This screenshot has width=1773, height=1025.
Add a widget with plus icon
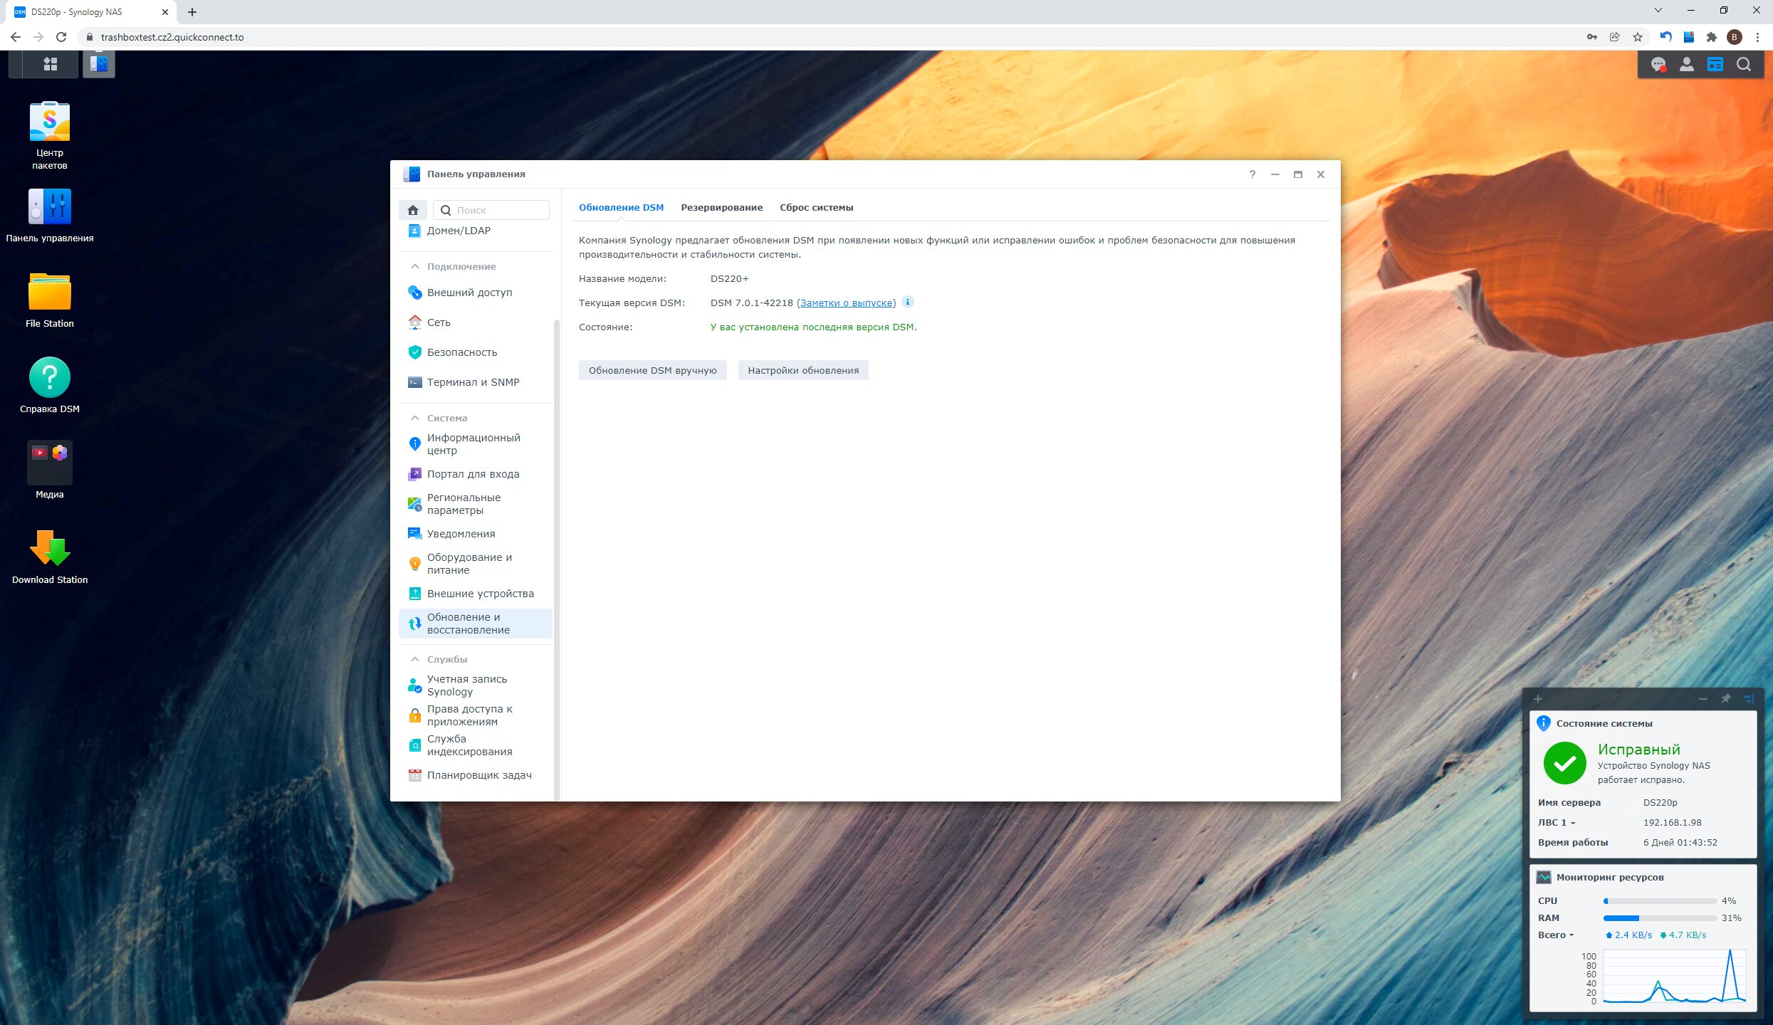[x=1538, y=699]
